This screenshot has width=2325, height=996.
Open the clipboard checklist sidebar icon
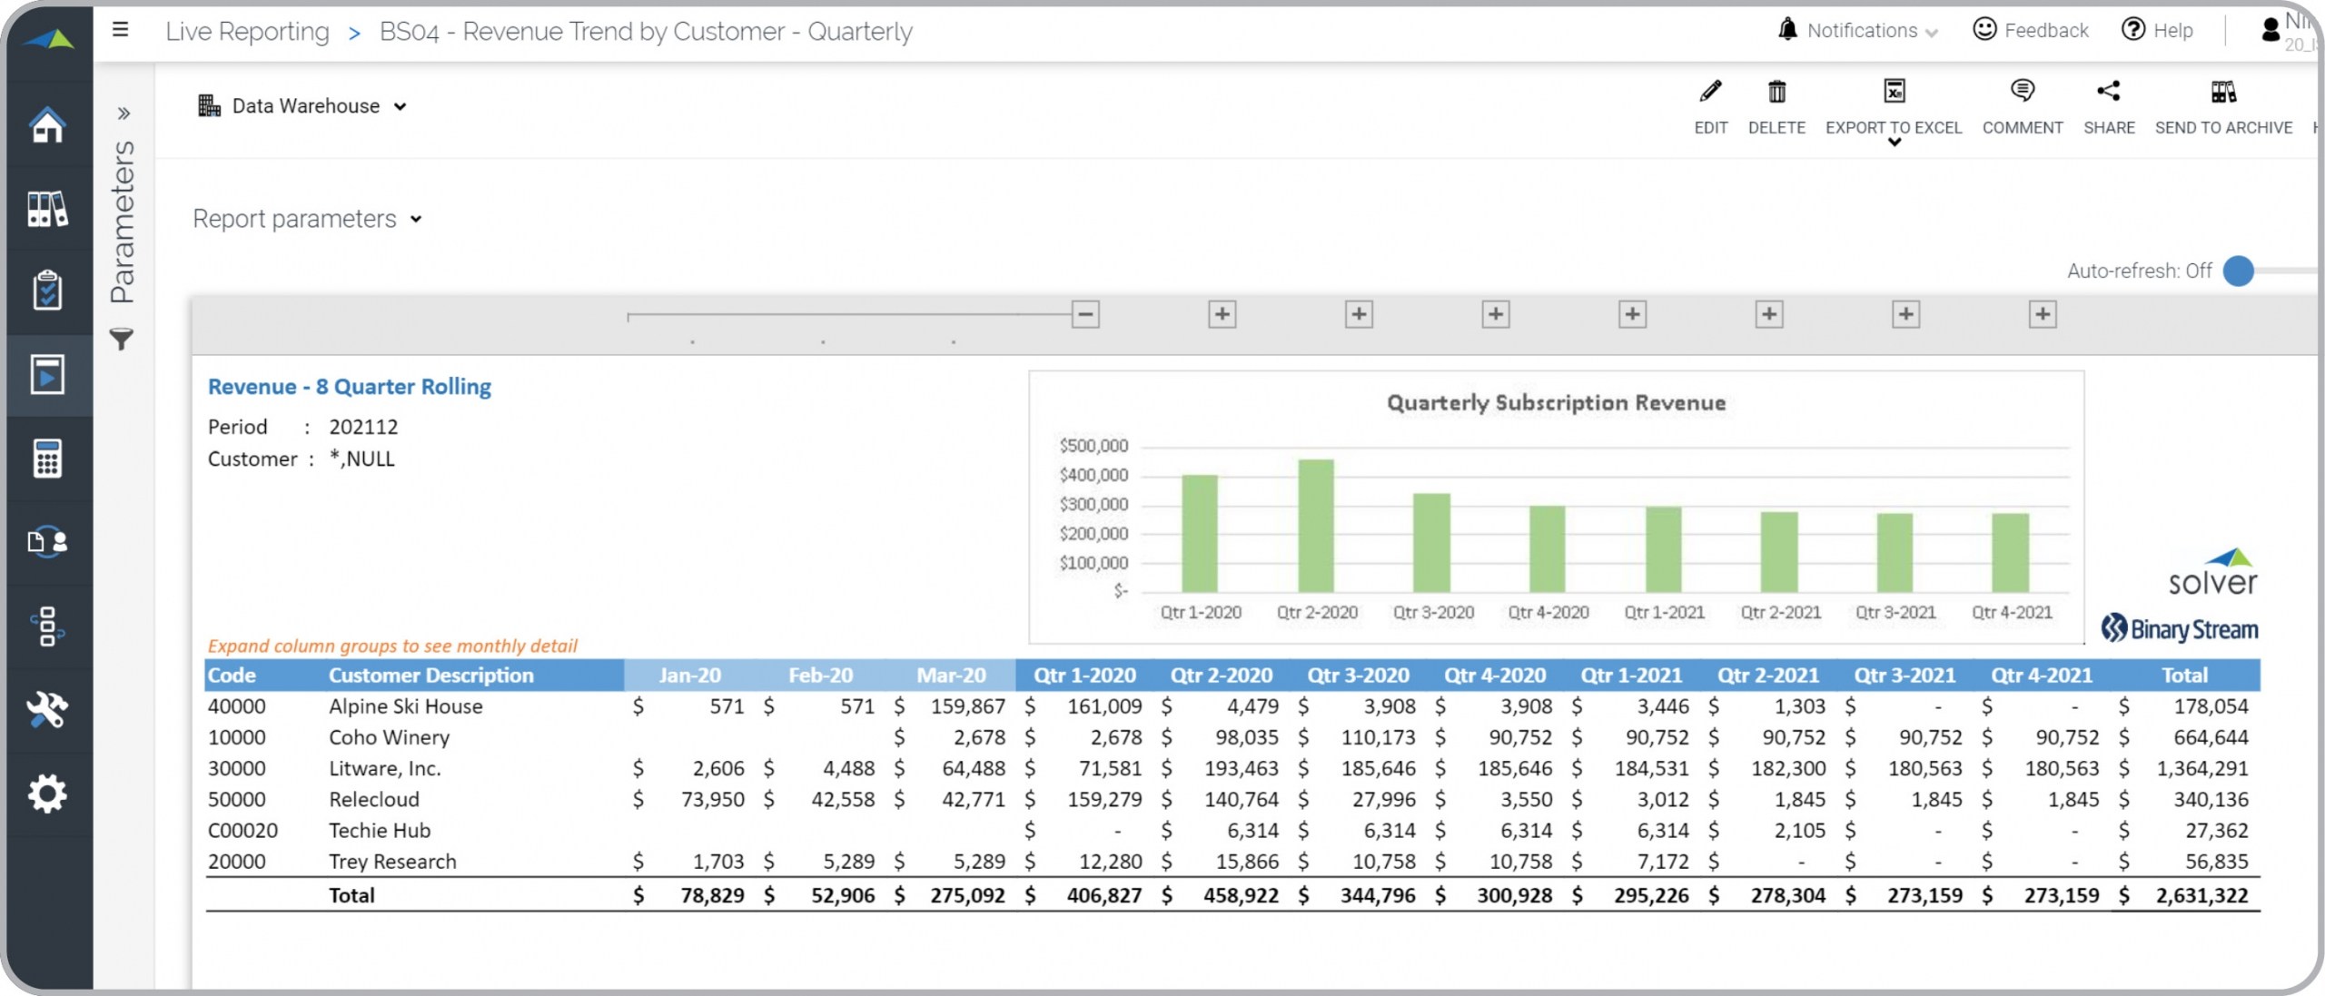[47, 291]
